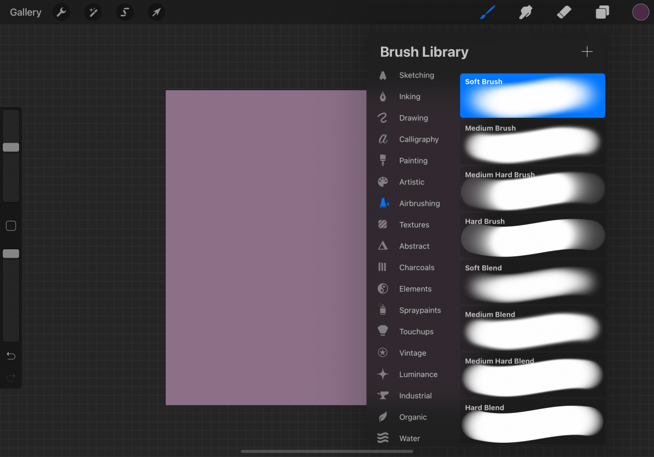The image size is (654, 457).
Task: Return to the Gallery
Action: coord(25,12)
